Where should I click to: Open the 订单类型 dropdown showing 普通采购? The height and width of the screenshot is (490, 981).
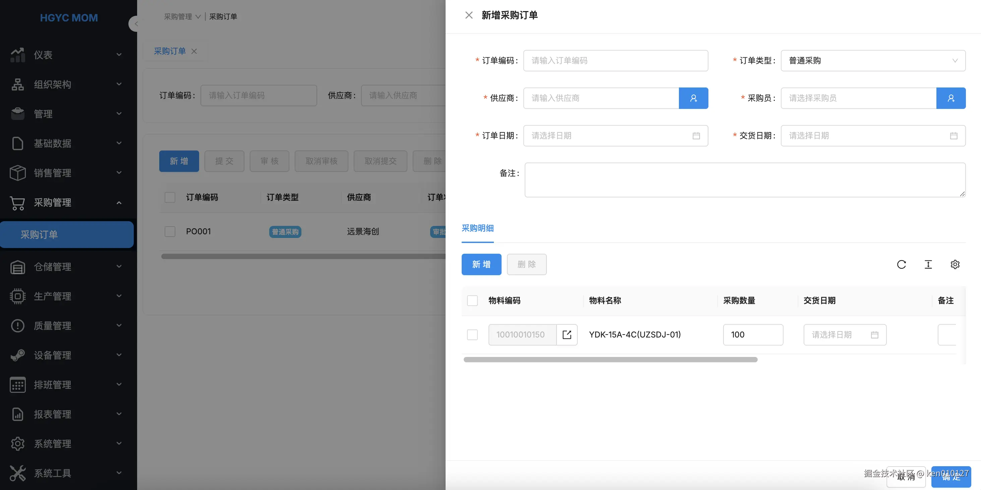coord(873,61)
